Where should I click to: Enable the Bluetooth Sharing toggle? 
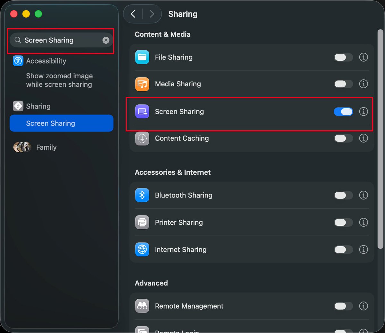pos(343,195)
